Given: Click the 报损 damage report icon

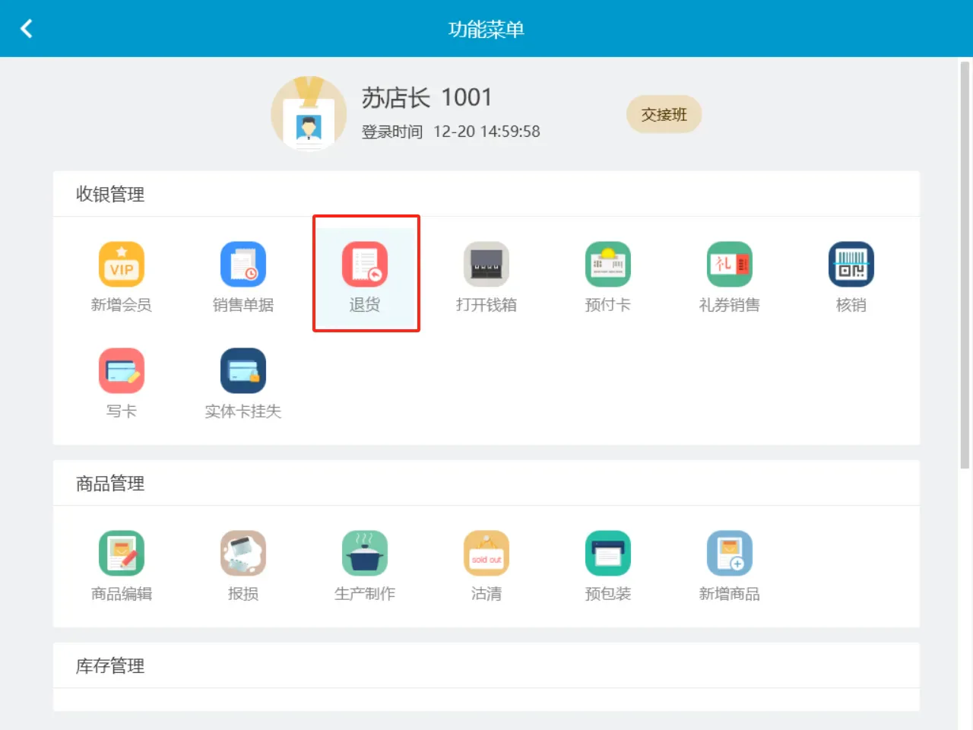Looking at the screenshot, I should (243, 553).
